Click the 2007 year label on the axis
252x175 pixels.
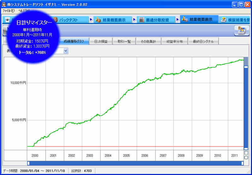(163, 155)
